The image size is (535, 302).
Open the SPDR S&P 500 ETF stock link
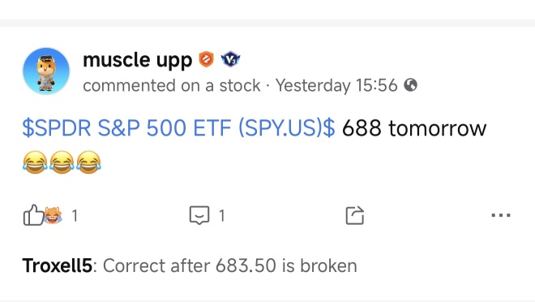click(179, 128)
